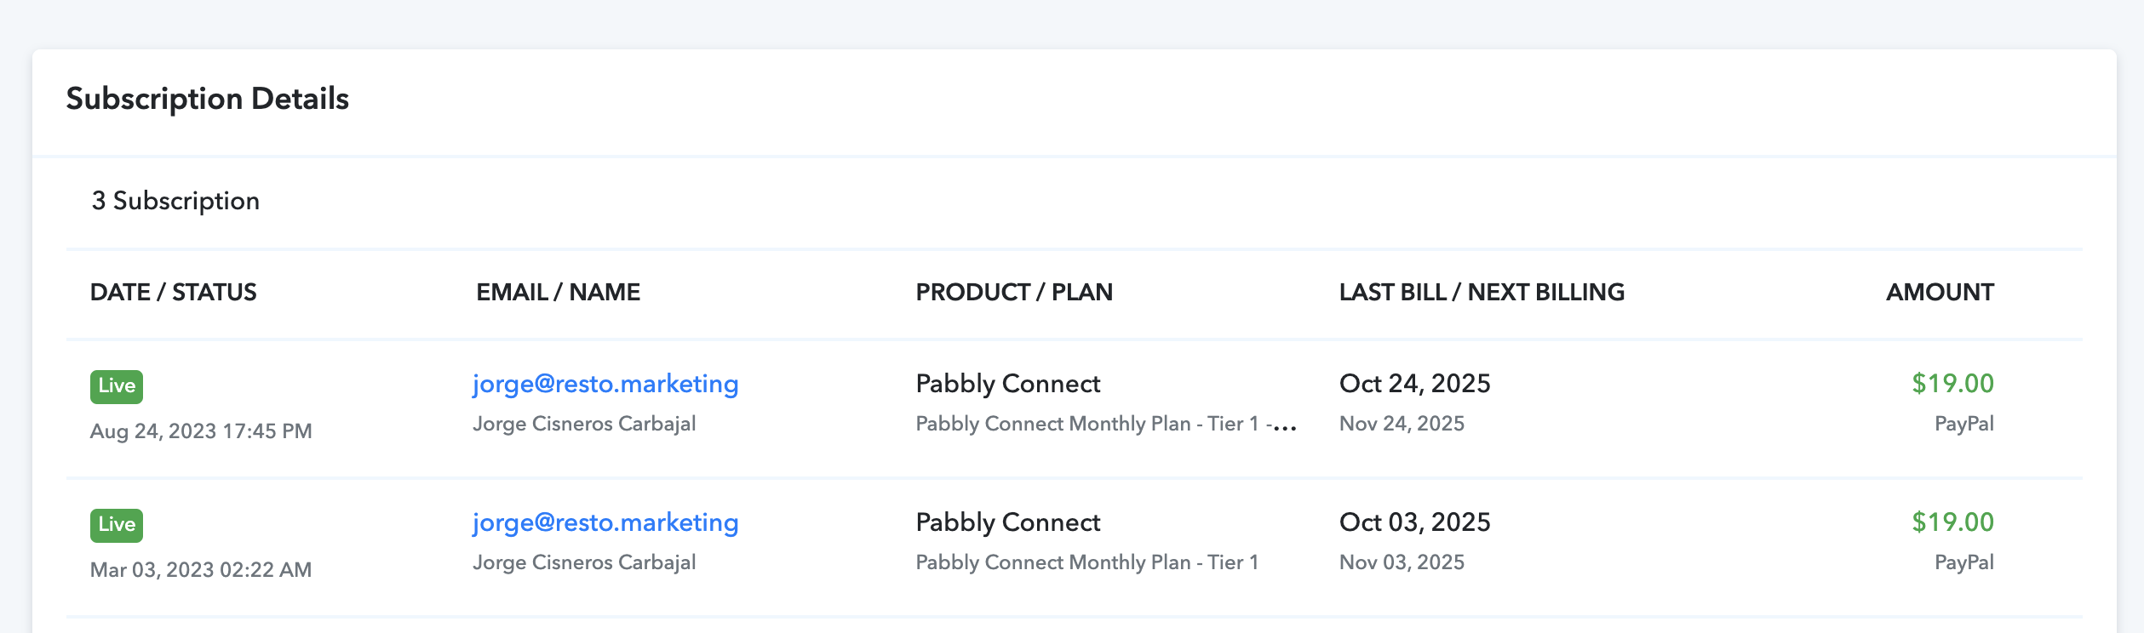The width and height of the screenshot is (2144, 633).
Task: Click the Mar 03, 2023 02:22 AM timestamp
Action: pyautogui.click(x=201, y=570)
